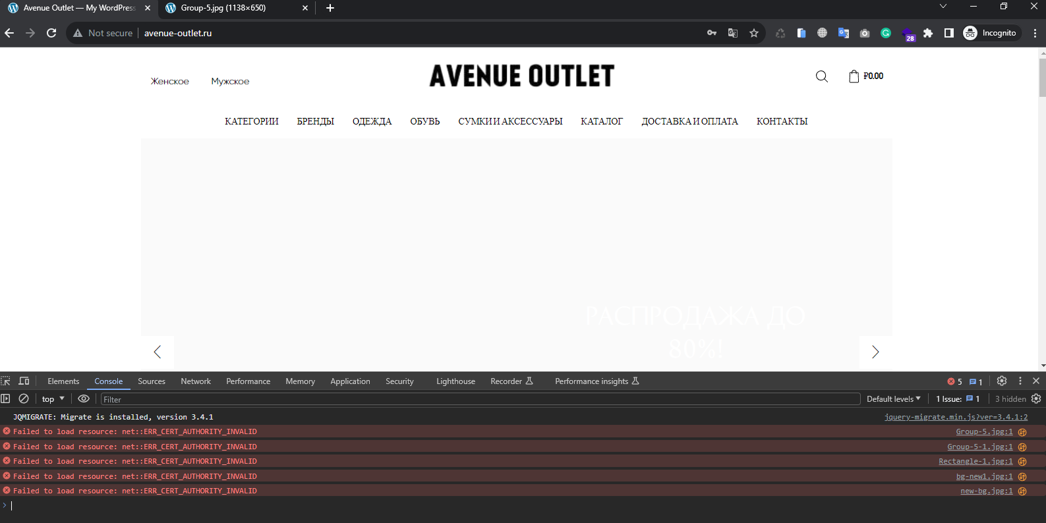Open the Performance tab
1046x523 pixels.
(248, 381)
